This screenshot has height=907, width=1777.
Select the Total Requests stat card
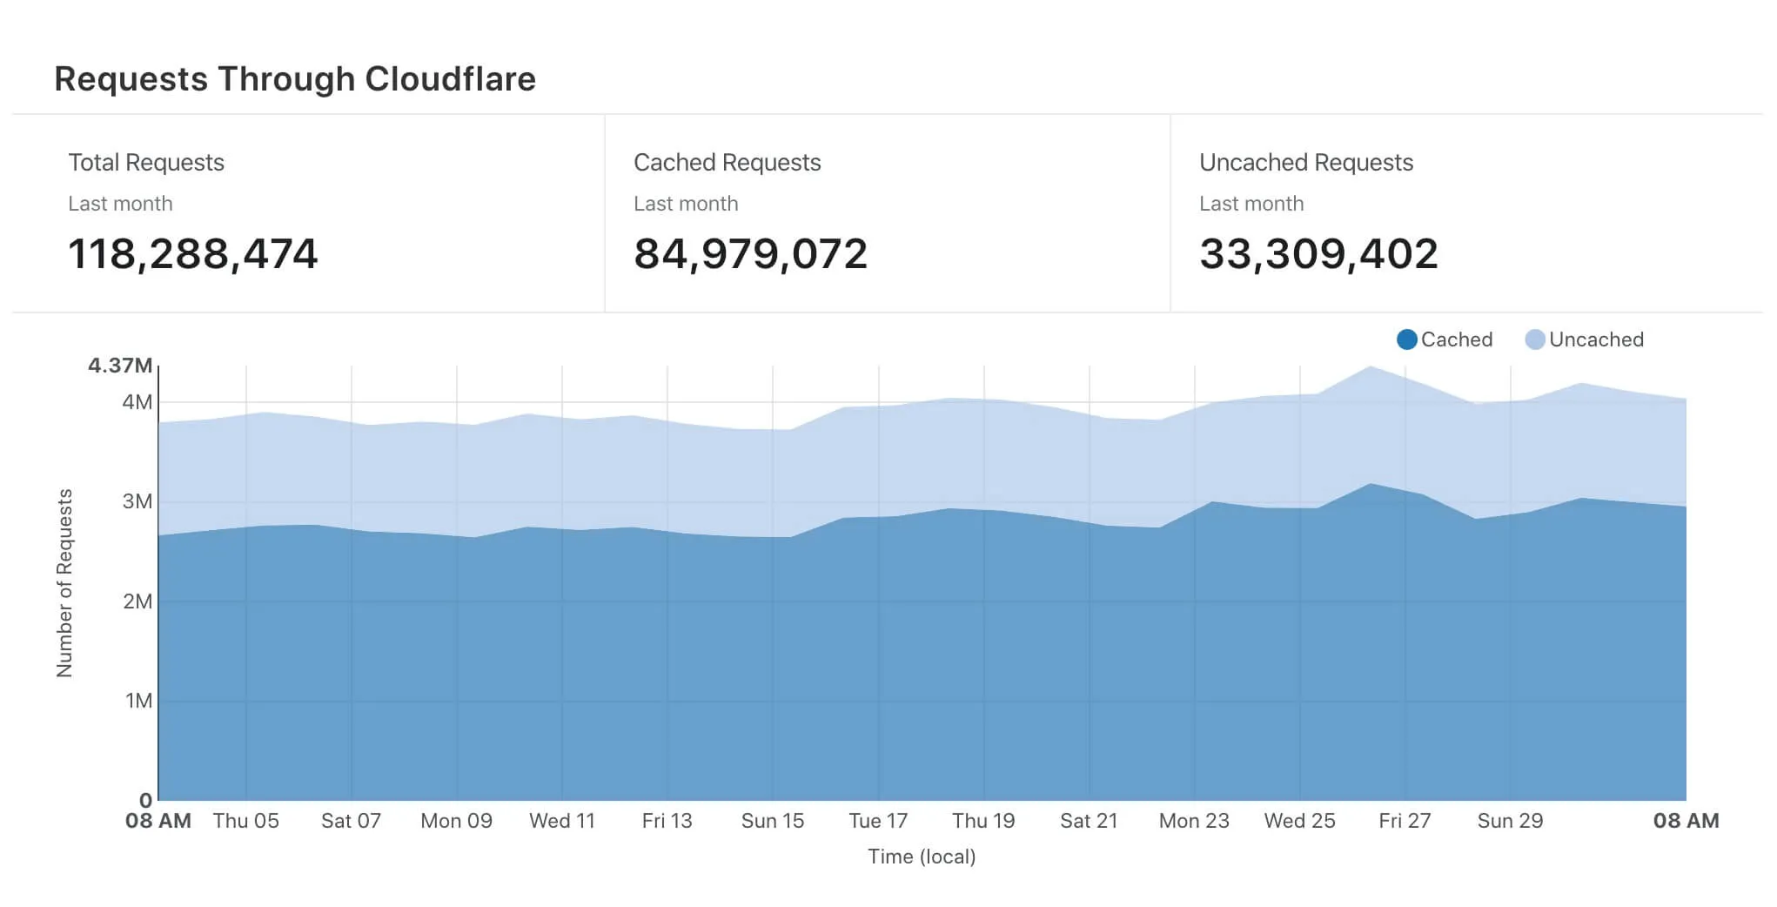(x=308, y=213)
